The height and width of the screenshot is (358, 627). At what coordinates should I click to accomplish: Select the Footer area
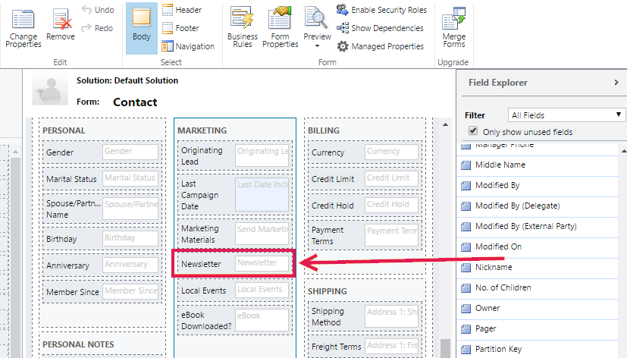[x=180, y=28]
